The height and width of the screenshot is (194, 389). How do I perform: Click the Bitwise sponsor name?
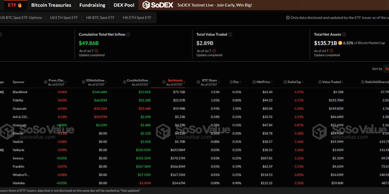tap(18, 133)
